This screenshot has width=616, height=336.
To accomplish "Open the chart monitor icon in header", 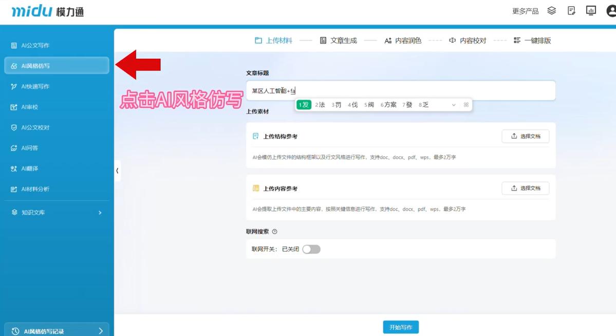I will [591, 11].
